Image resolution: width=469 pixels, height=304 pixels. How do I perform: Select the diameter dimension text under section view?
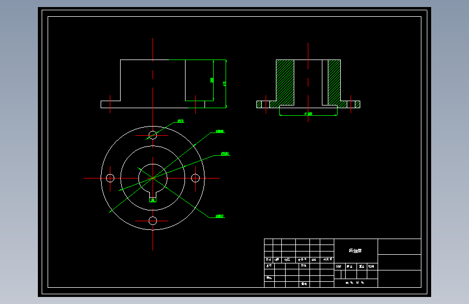pos(308,114)
